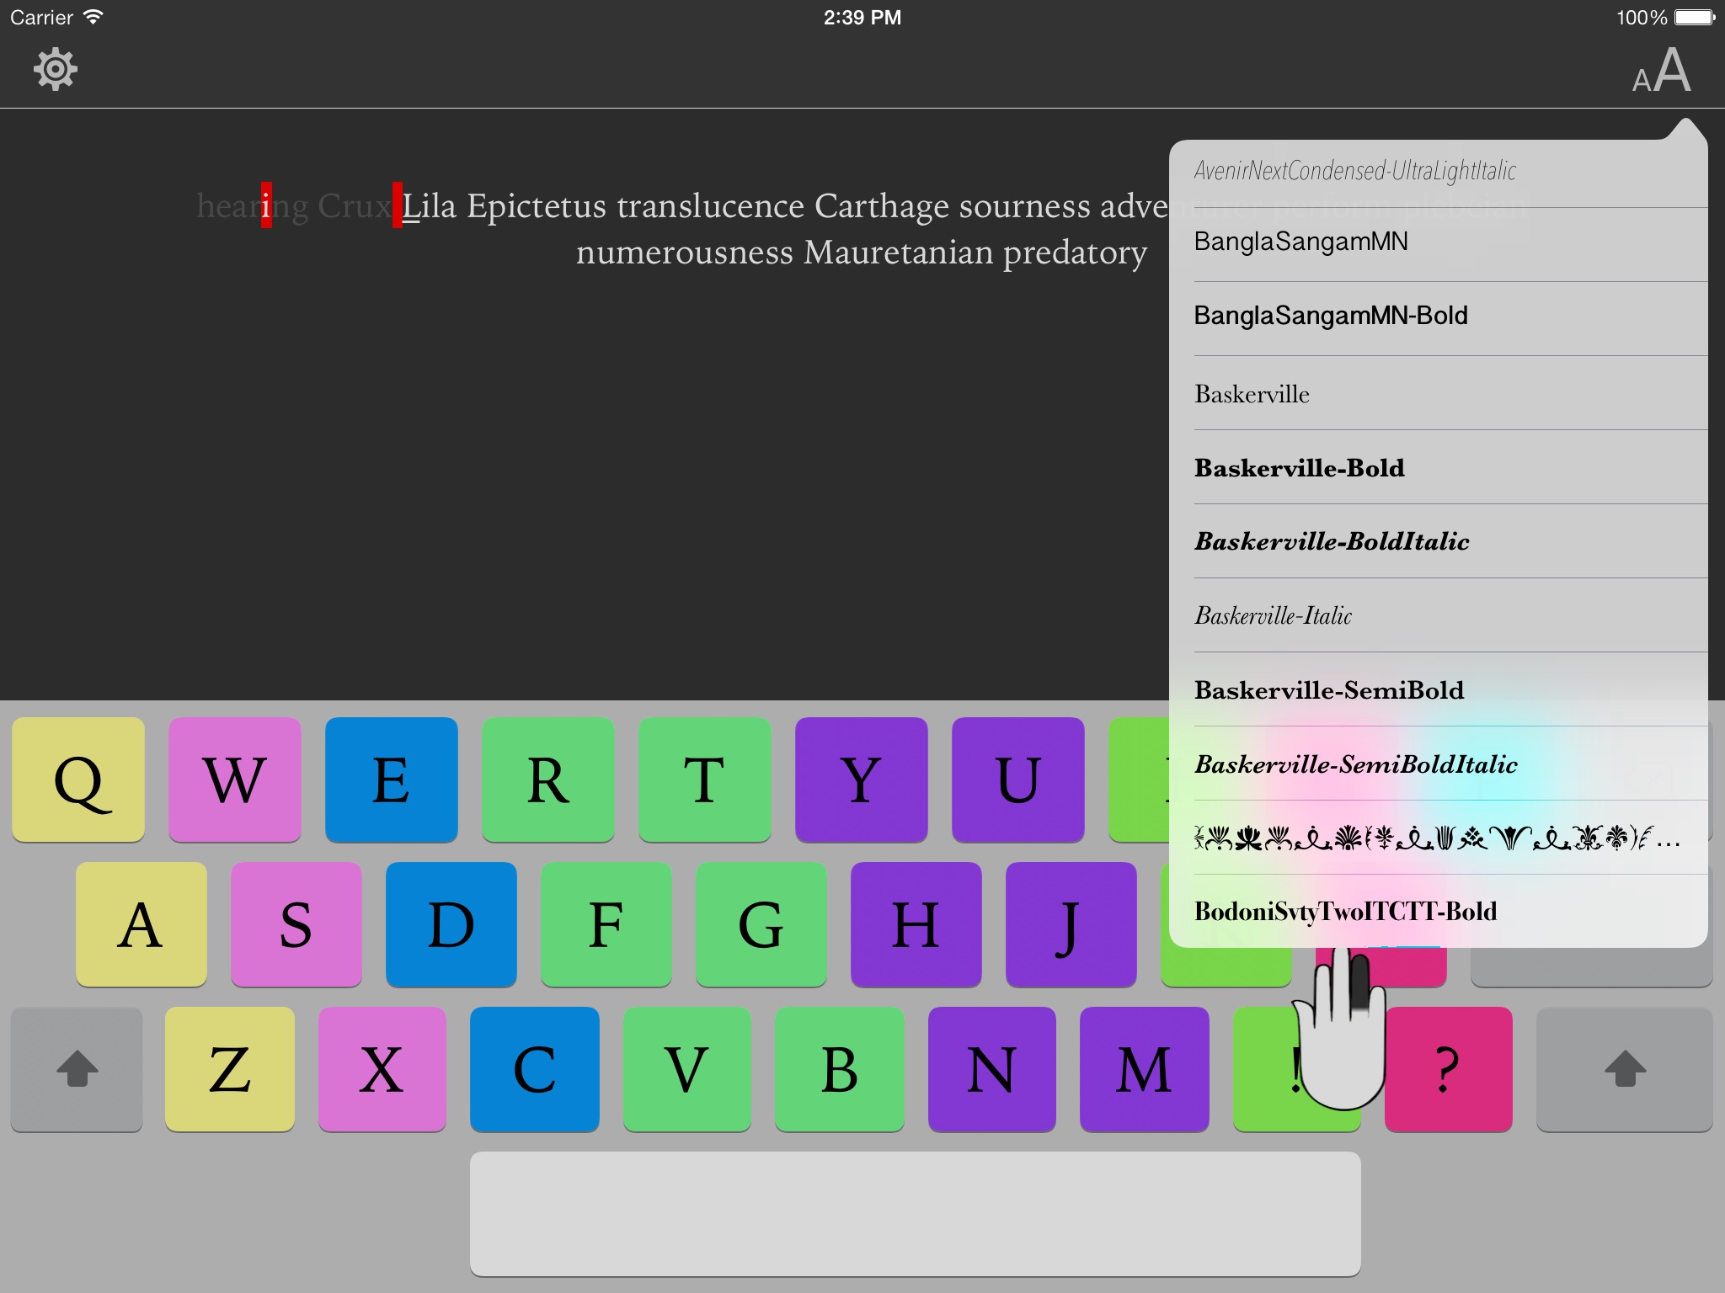Screen dimensions: 1725x1293
Task: Tap the magenta question mark key
Action: [1449, 1069]
